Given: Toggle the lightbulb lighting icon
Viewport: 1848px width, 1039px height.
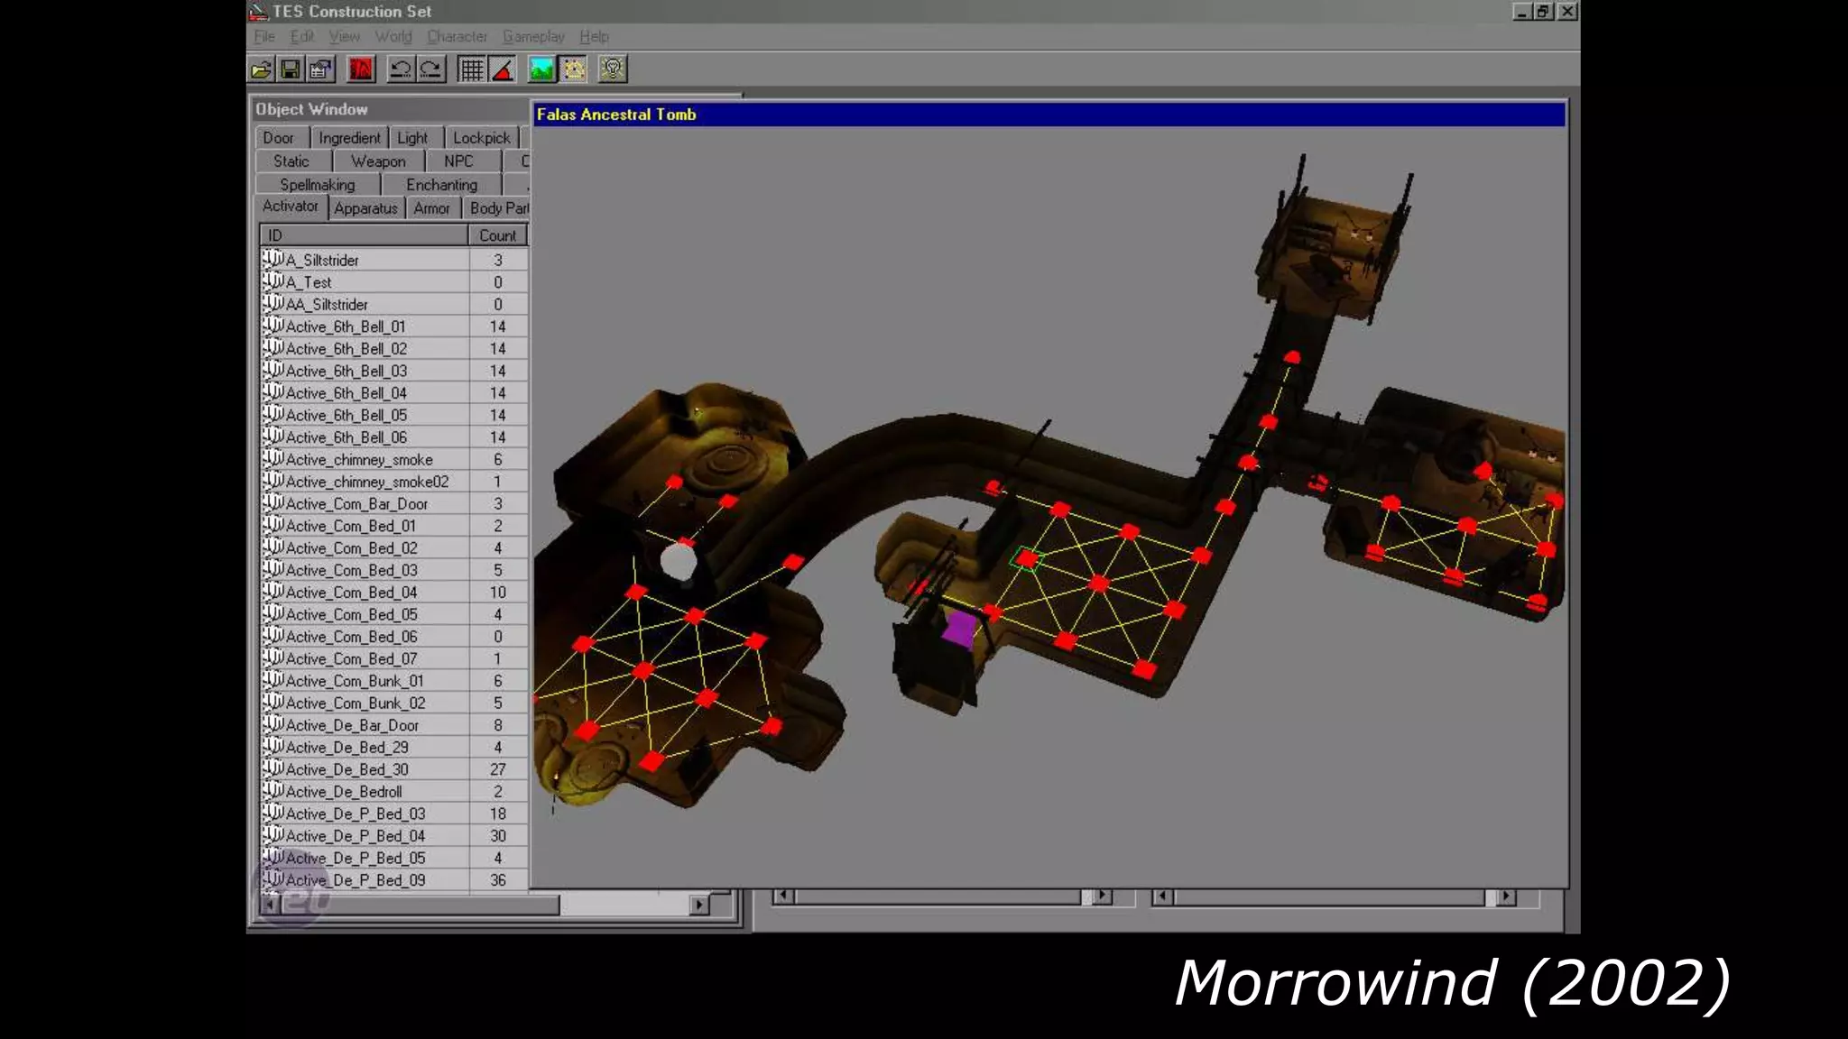Looking at the screenshot, I should [x=613, y=69].
